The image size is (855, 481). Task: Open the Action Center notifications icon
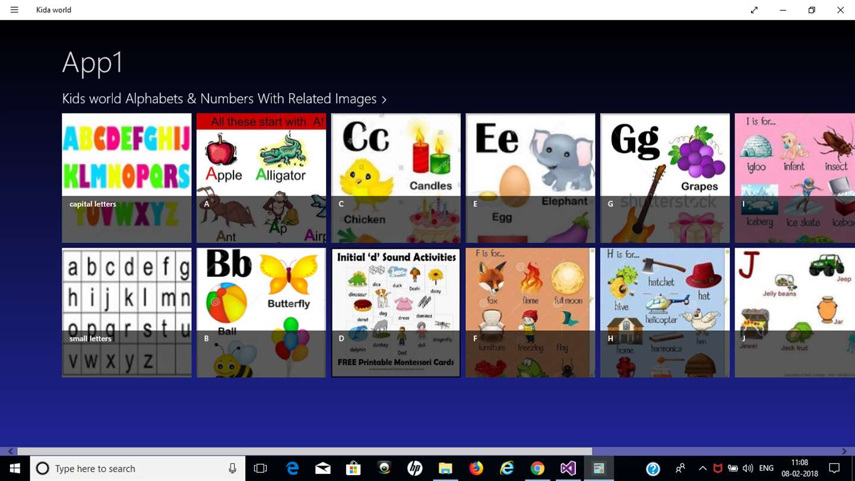coord(834,469)
